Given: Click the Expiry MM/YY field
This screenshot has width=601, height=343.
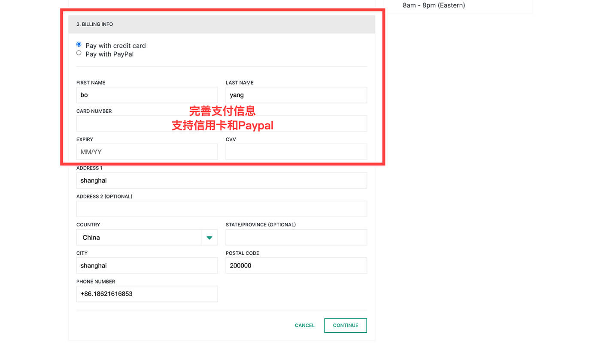Looking at the screenshot, I should pos(147,152).
